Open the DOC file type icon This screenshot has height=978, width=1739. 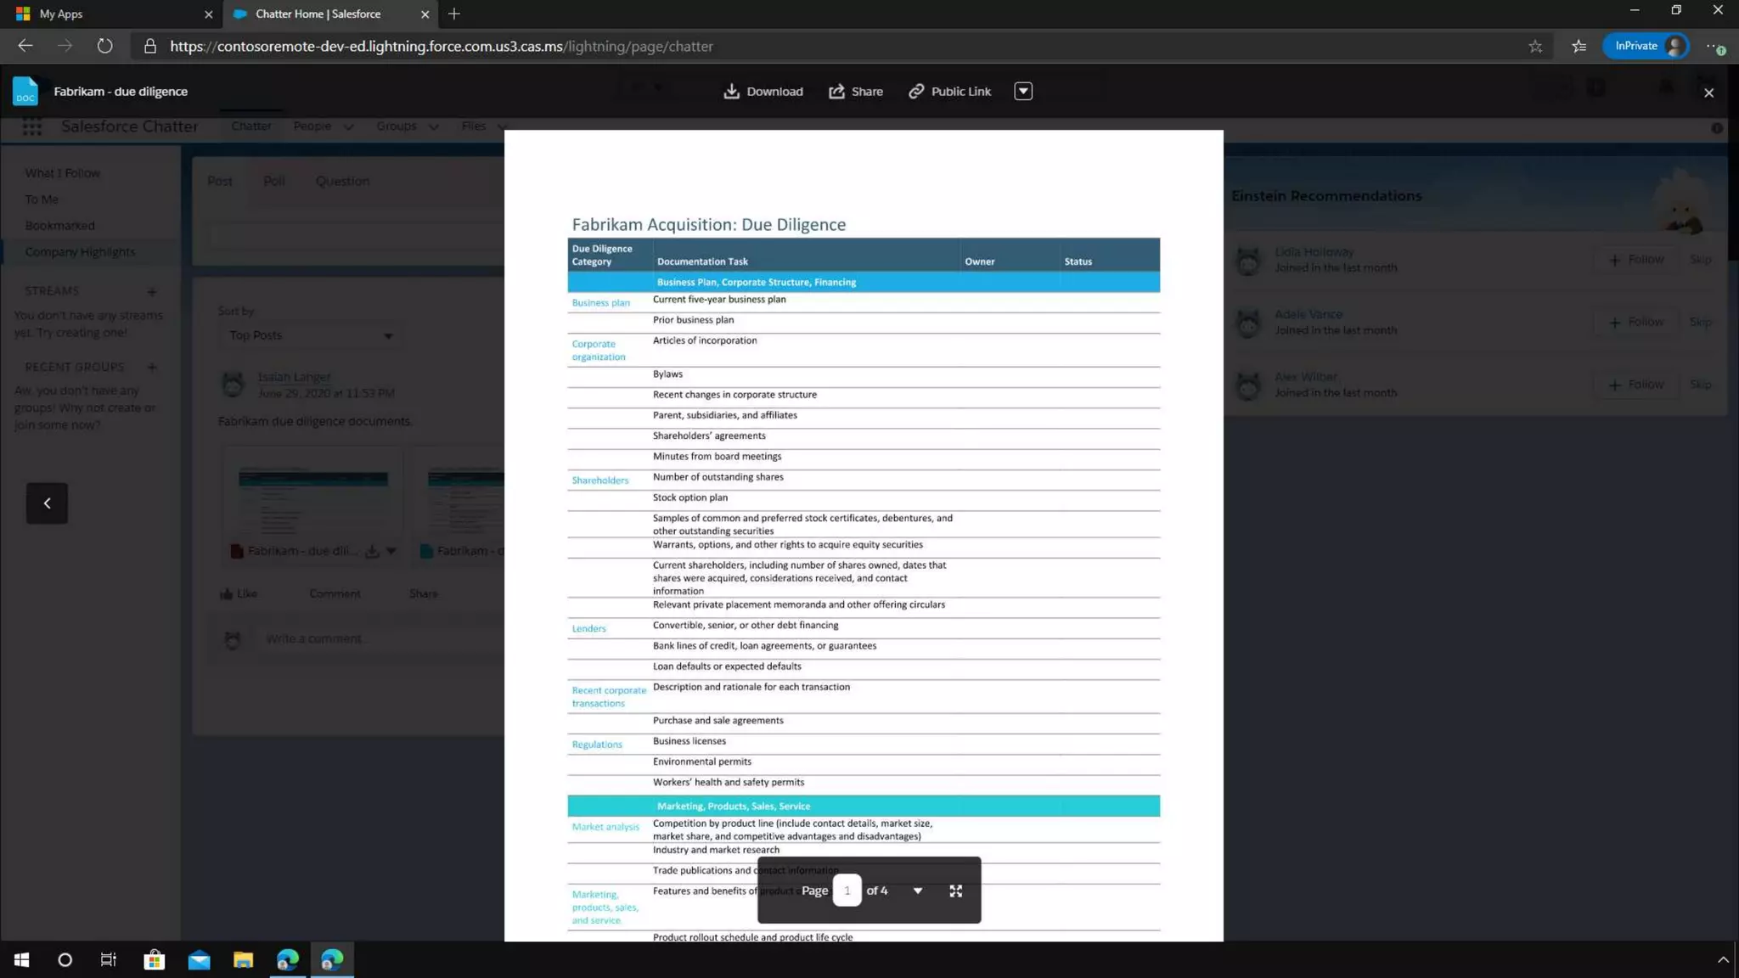click(25, 91)
